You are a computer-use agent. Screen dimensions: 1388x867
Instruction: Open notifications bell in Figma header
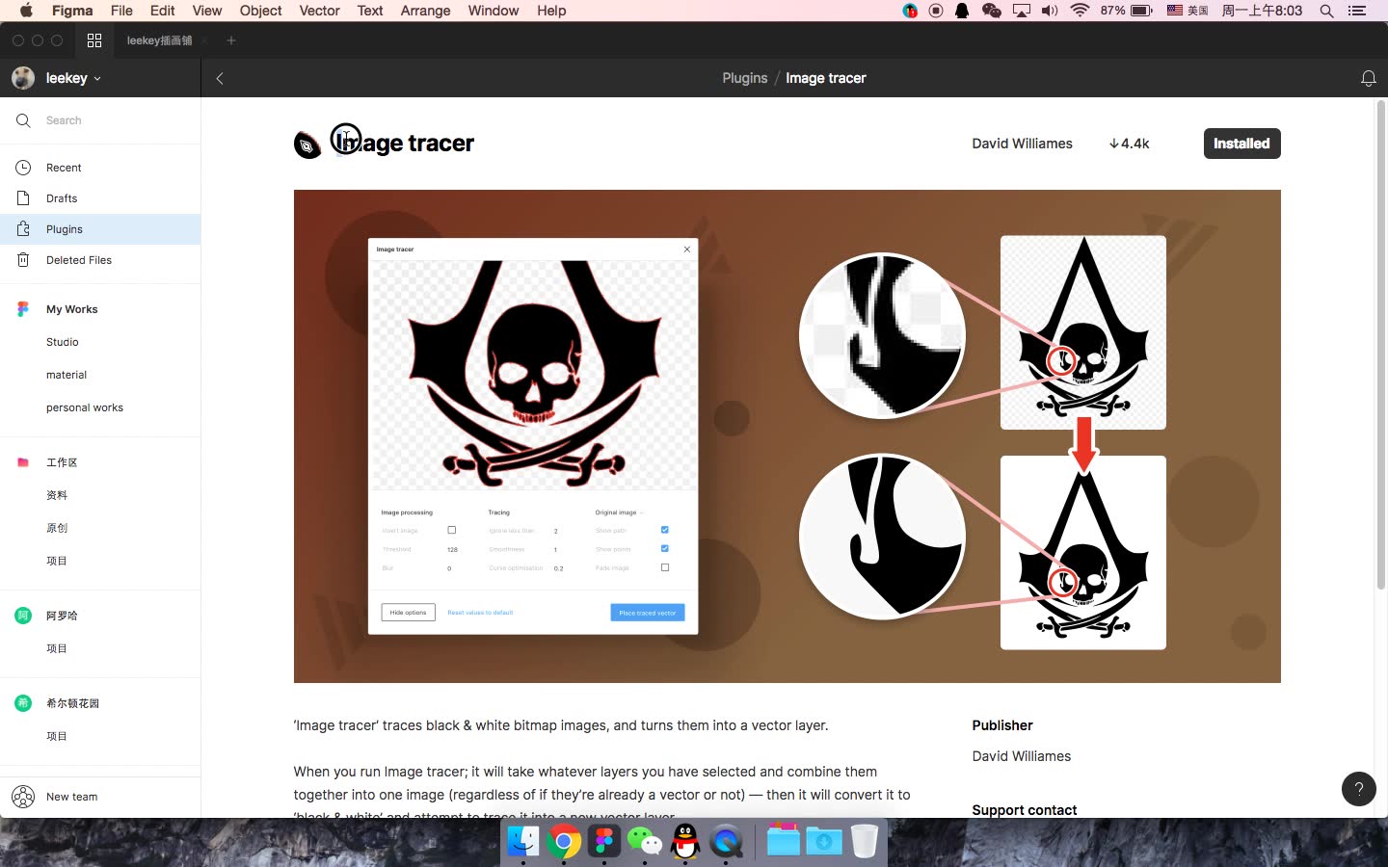[x=1368, y=78]
